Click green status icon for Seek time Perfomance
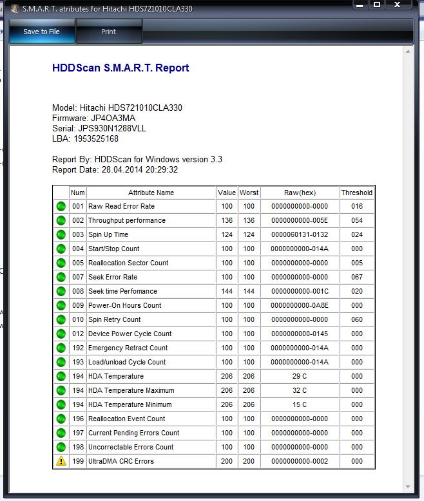 [x=61, y=292]
